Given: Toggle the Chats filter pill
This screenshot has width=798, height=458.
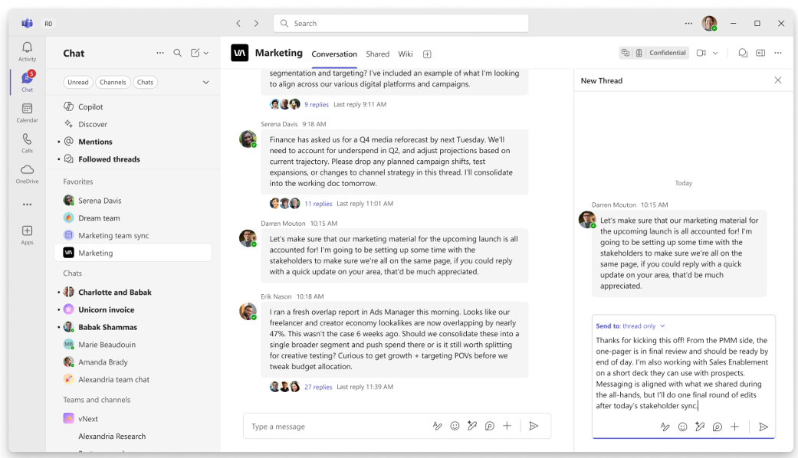Looking at the screenshot, I should pyautogui.click(x=145, y=83).
